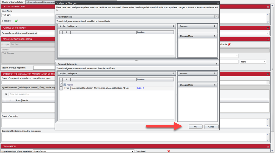
Task: Toggle the Completed red cross indicator
Action: (169, 151)
